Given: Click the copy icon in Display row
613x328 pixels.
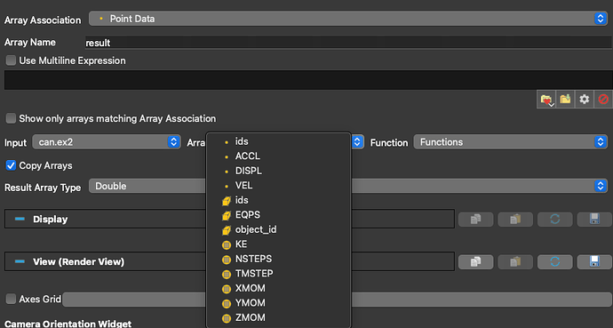Looking at the screenshot, I should 476,219.
